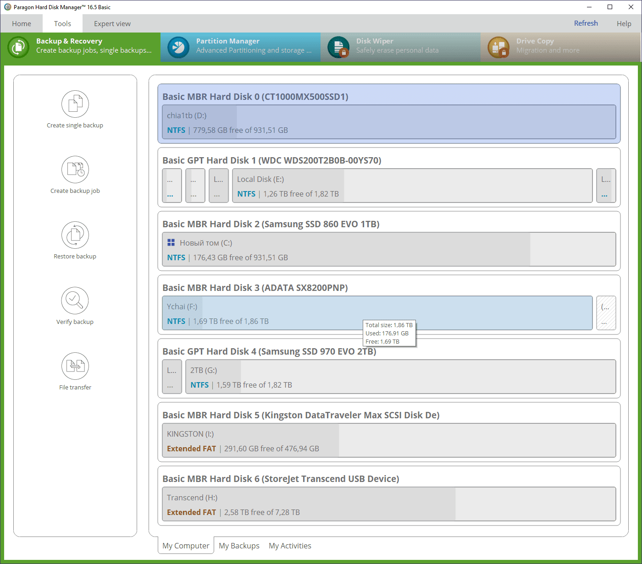This screenshot has height=564, width=642.
Task: Select the small partition after Local Disk (E:)
Action: pos(606,186)
